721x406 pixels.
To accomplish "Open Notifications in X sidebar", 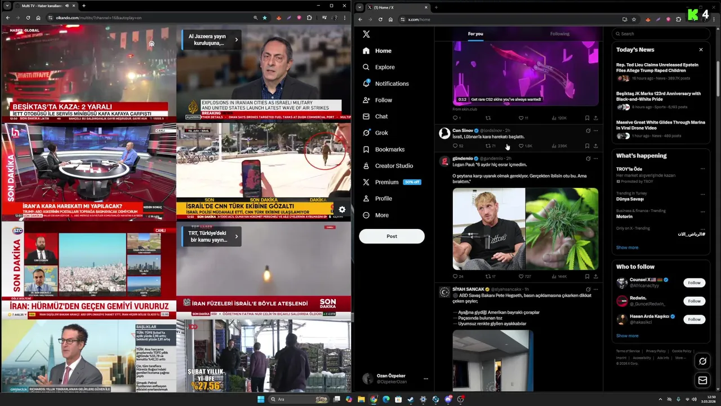I will (386, 83).
